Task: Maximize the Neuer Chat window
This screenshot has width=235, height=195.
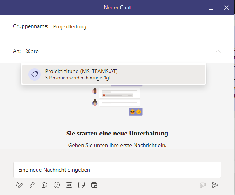Action: click(211, 7)
